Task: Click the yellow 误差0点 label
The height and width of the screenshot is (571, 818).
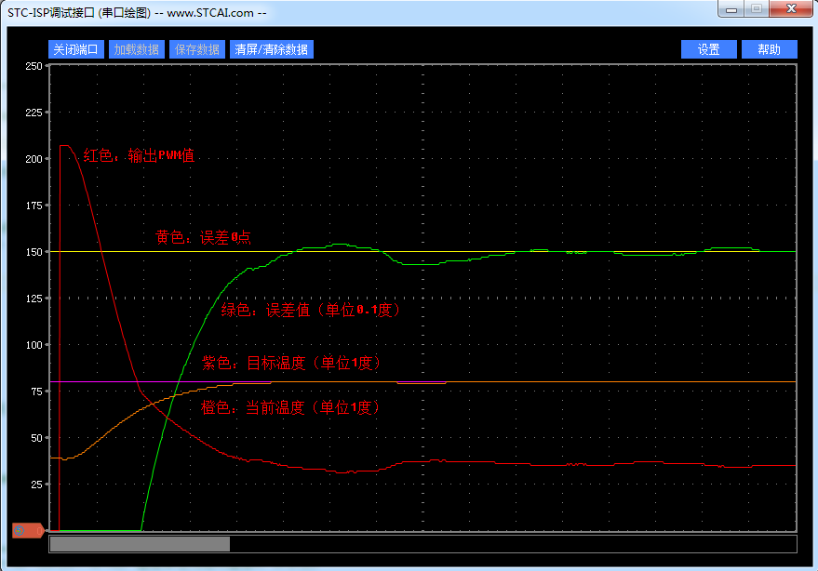Action: pos(203,238)
